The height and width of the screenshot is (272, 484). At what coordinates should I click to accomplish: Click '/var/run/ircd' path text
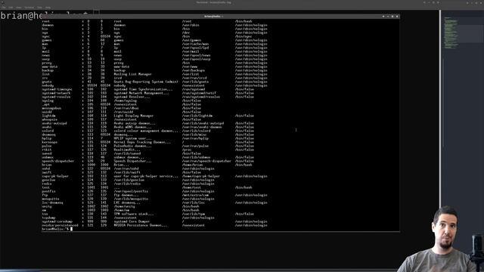(194, 78)
